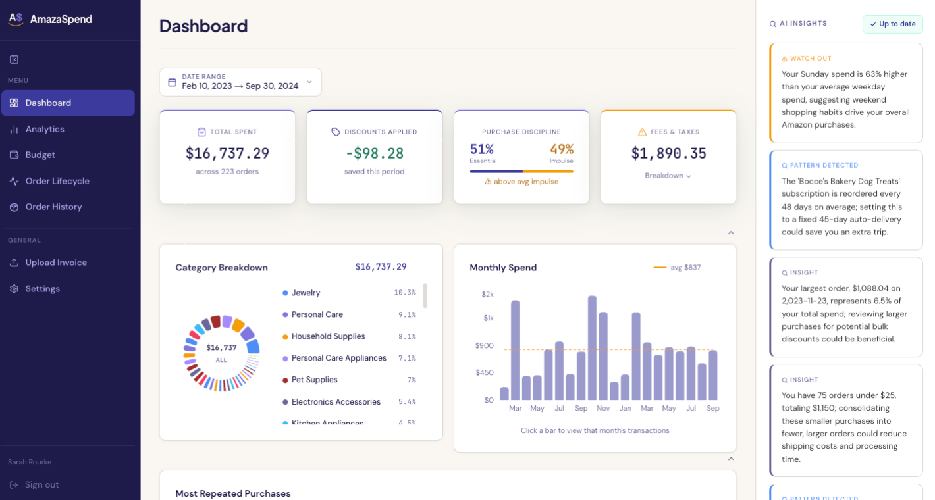Click the Purchase Discipline essential/impulse bar
Image resolution: width=935 pixels, height=500 pixels.
[x=521, y=171]
